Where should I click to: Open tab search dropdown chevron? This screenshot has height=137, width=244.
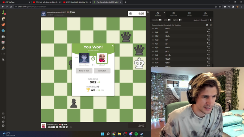[x=223, y=2]
